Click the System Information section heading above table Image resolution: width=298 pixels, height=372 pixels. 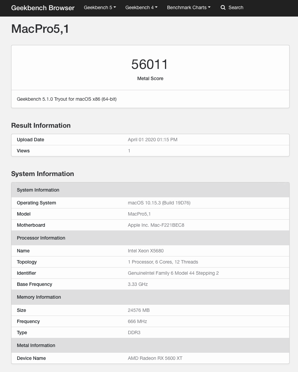pyautogui.click(x=43, y=174)
